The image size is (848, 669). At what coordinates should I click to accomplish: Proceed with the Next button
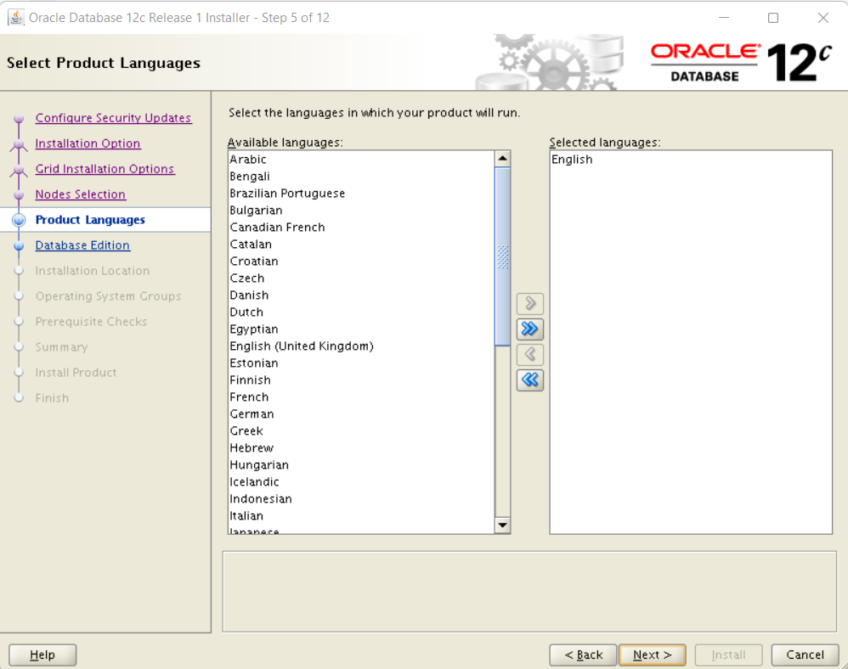click(653, 655)
